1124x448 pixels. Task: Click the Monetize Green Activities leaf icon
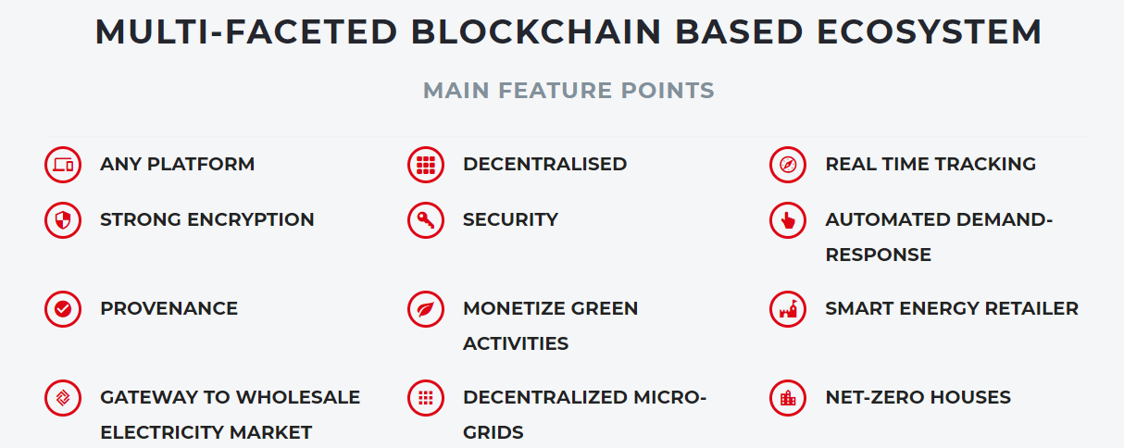(426, 309)
